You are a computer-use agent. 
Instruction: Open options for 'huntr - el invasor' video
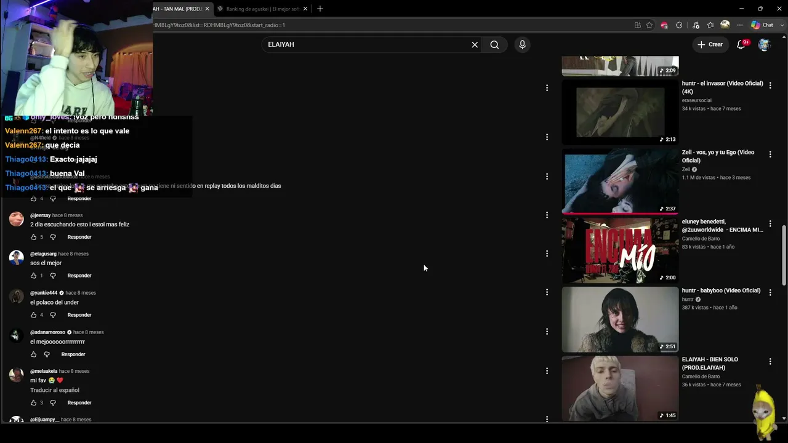[x=770, y=86]
